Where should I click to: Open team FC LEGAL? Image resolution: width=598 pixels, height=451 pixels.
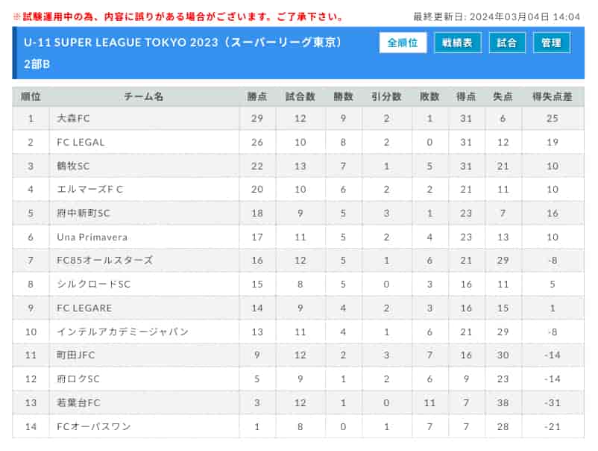pos(81,142)
